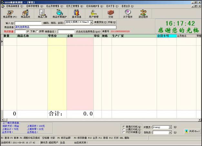Click 开箱 open drawer button
The height and width of the screenshot is (146, 202).
[112, 22]
